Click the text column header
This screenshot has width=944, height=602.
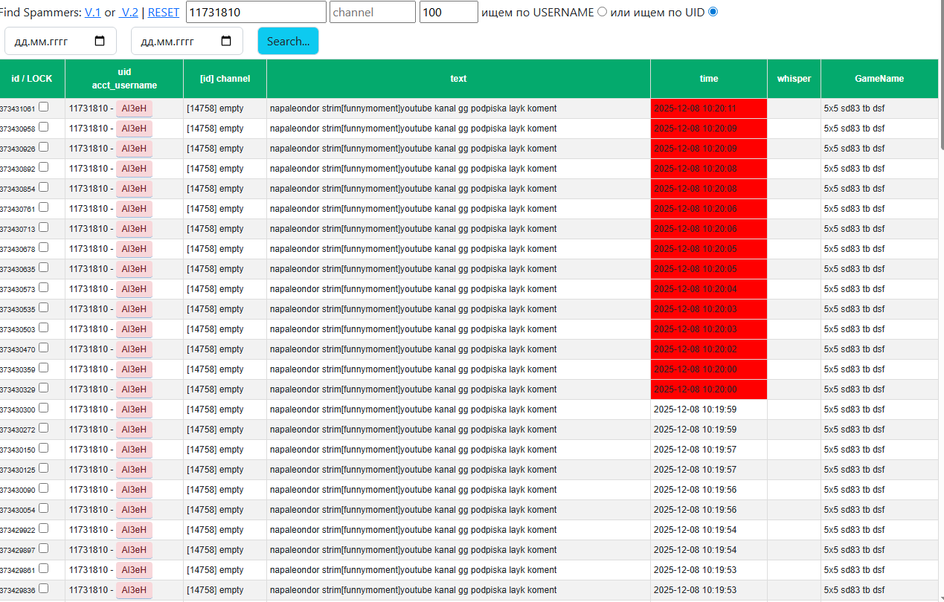click(x=459, y=78)
